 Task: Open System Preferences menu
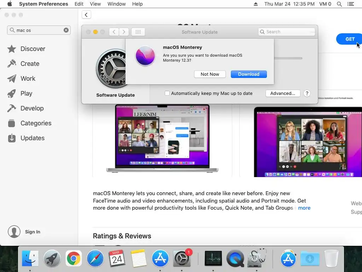point(43,4)
